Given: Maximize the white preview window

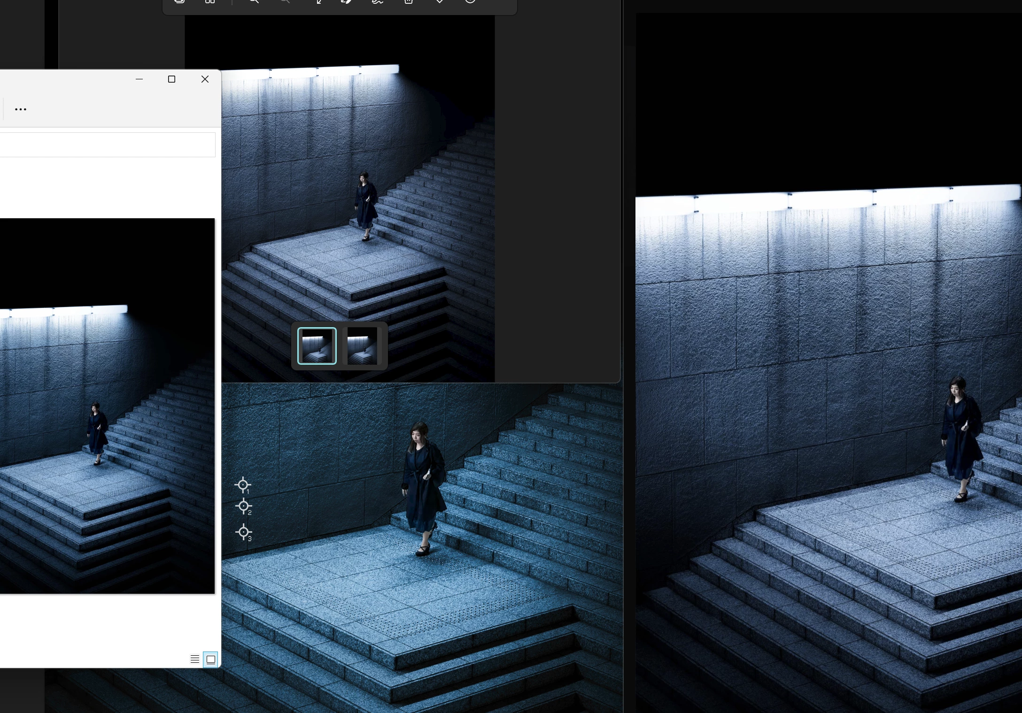Looking at the screenshot, I should coord(171,79).
